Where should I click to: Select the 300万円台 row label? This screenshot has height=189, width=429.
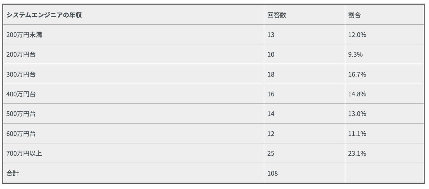[x=21, y=74]
